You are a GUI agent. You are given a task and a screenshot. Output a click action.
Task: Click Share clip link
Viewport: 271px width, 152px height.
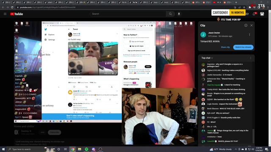225,47
